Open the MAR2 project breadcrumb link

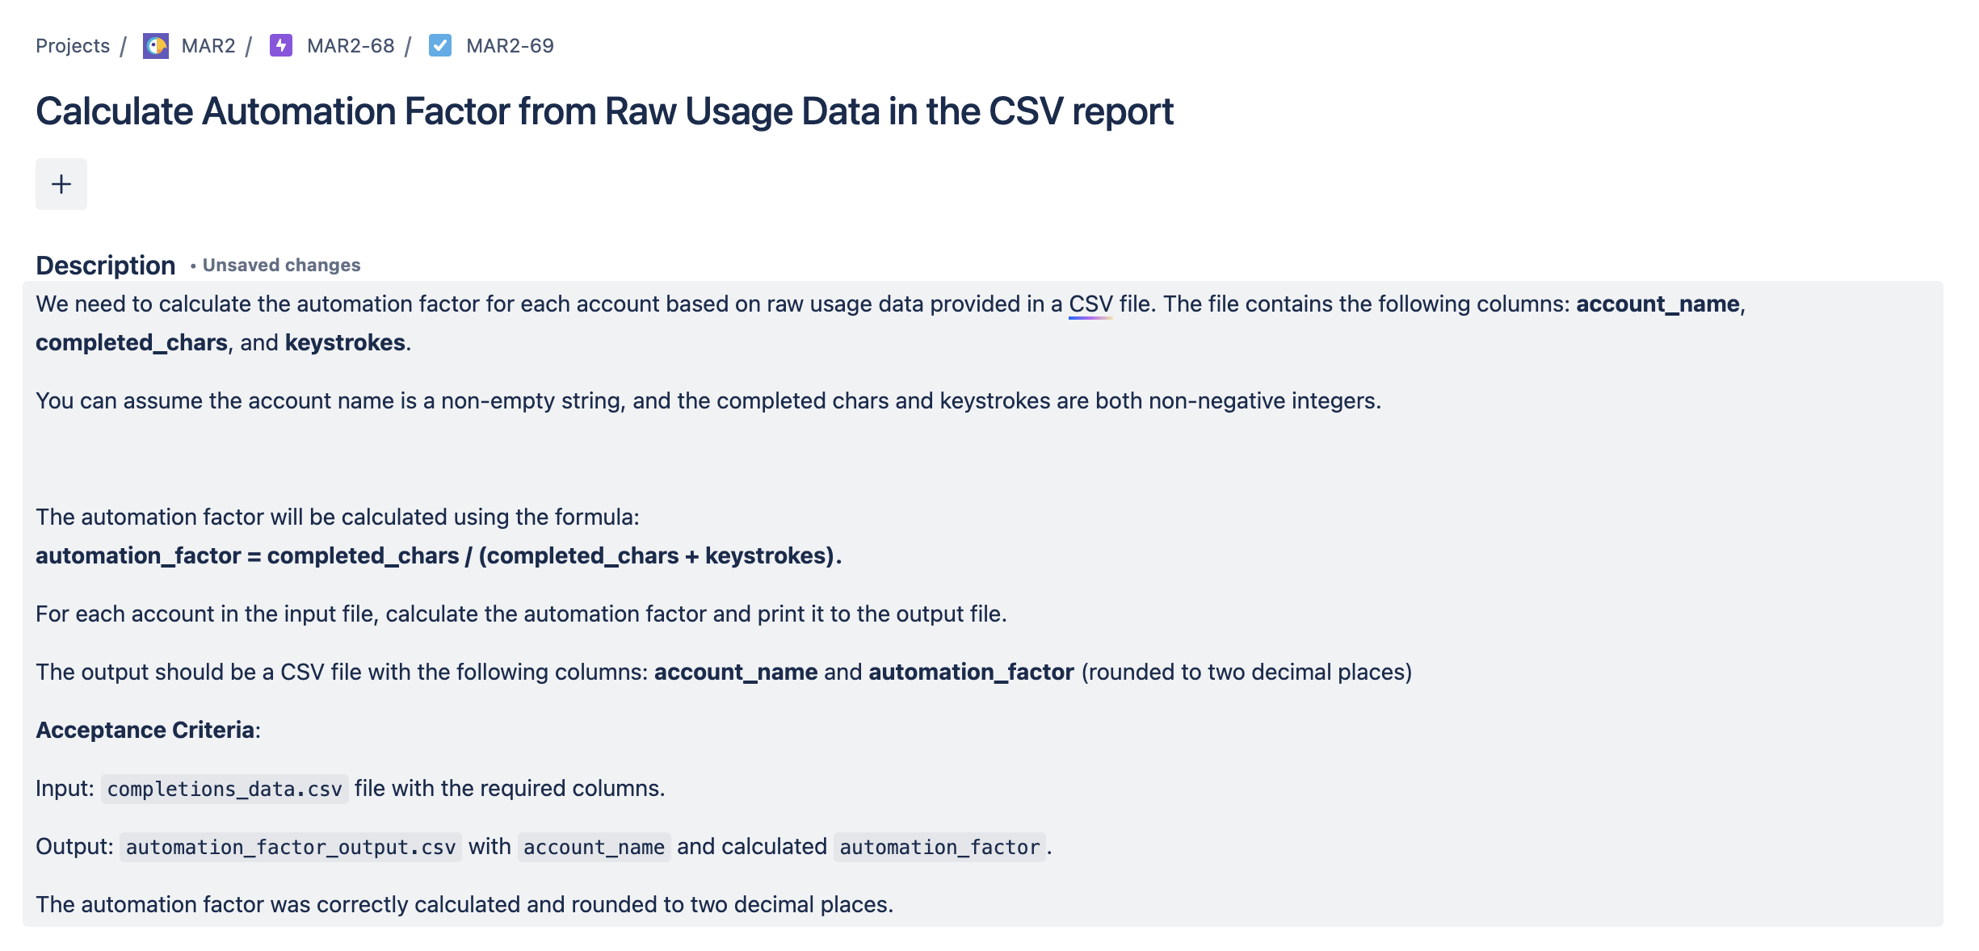208,46
